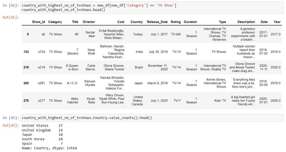
Task: Click the 'Kids' TV' type cell
Action: 220,101
